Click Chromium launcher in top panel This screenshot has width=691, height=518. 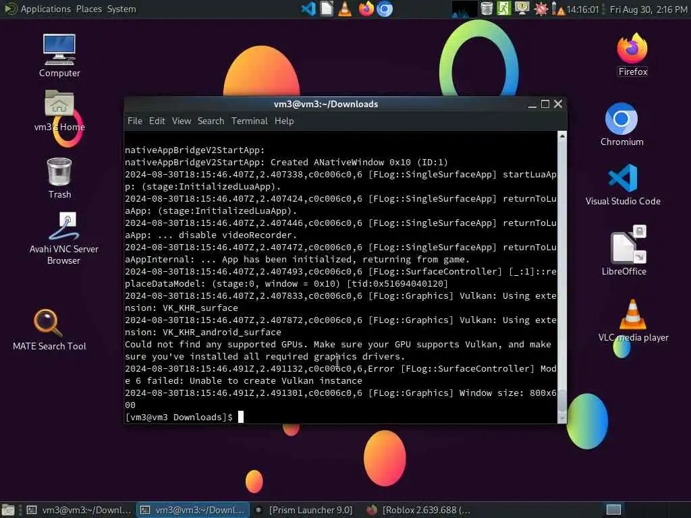tap(384, 9)
